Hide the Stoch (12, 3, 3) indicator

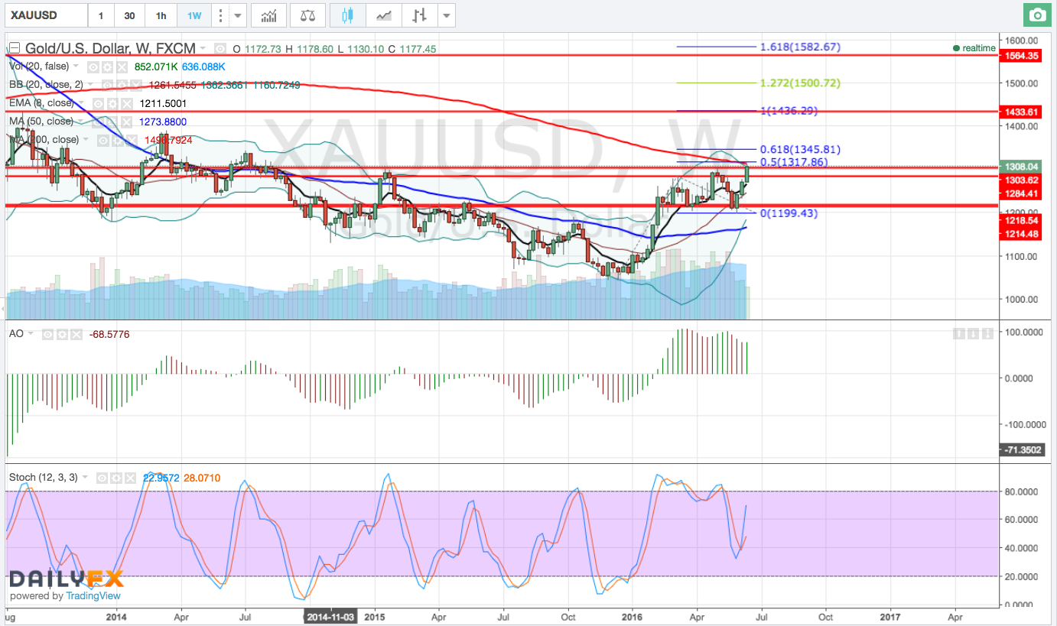pos(102,478)
